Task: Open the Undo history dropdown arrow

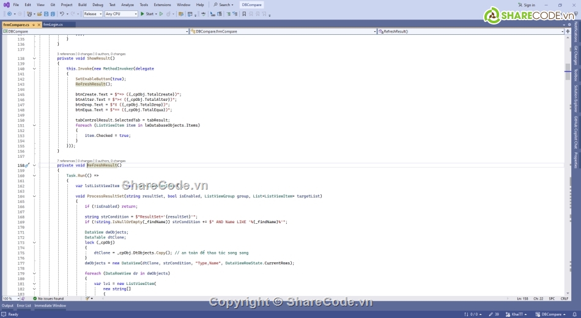Action: tap(67, 13)
